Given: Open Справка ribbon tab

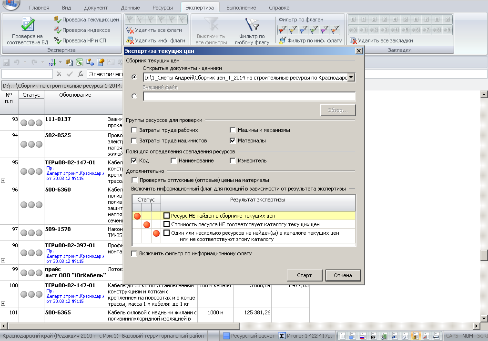Looking at the screenshot, I should click(x=279, y=8).
